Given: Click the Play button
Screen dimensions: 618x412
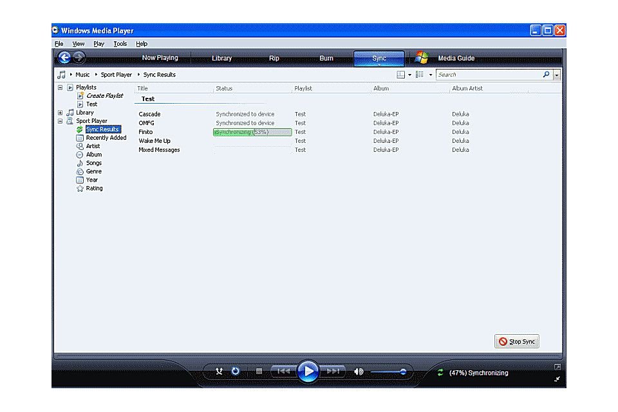Looking at the screenshot, I should (x=308, y=371).
